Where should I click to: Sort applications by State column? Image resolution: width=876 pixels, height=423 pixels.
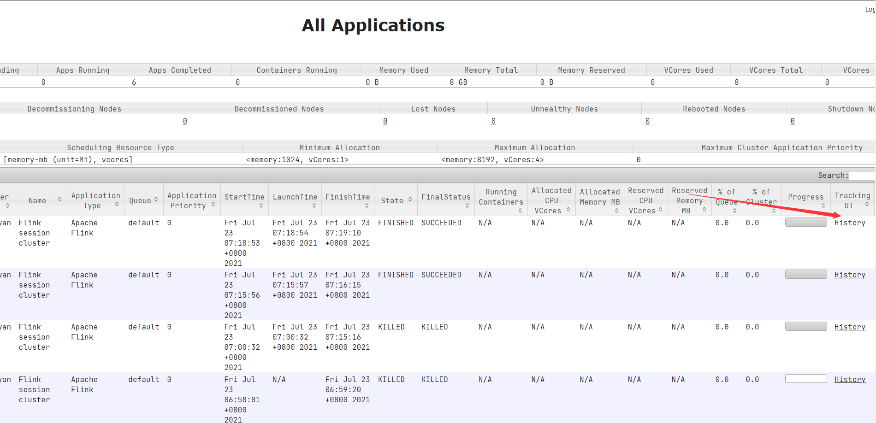coord(396,200)
